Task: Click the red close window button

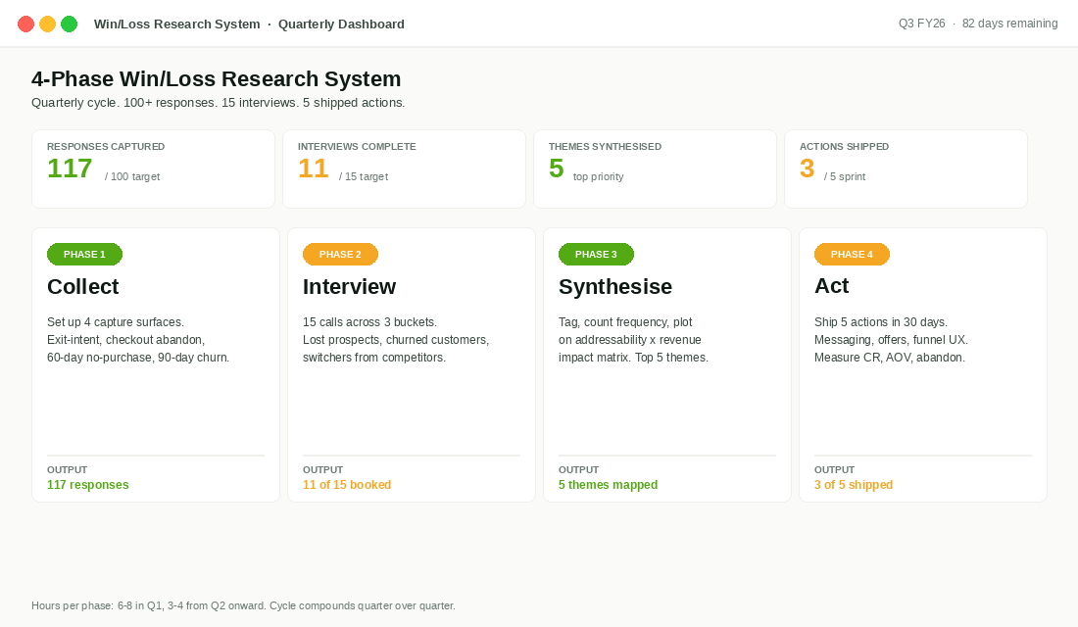Action: (25, 24)
